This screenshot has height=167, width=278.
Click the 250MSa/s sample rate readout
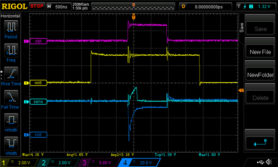pos(81,4)
